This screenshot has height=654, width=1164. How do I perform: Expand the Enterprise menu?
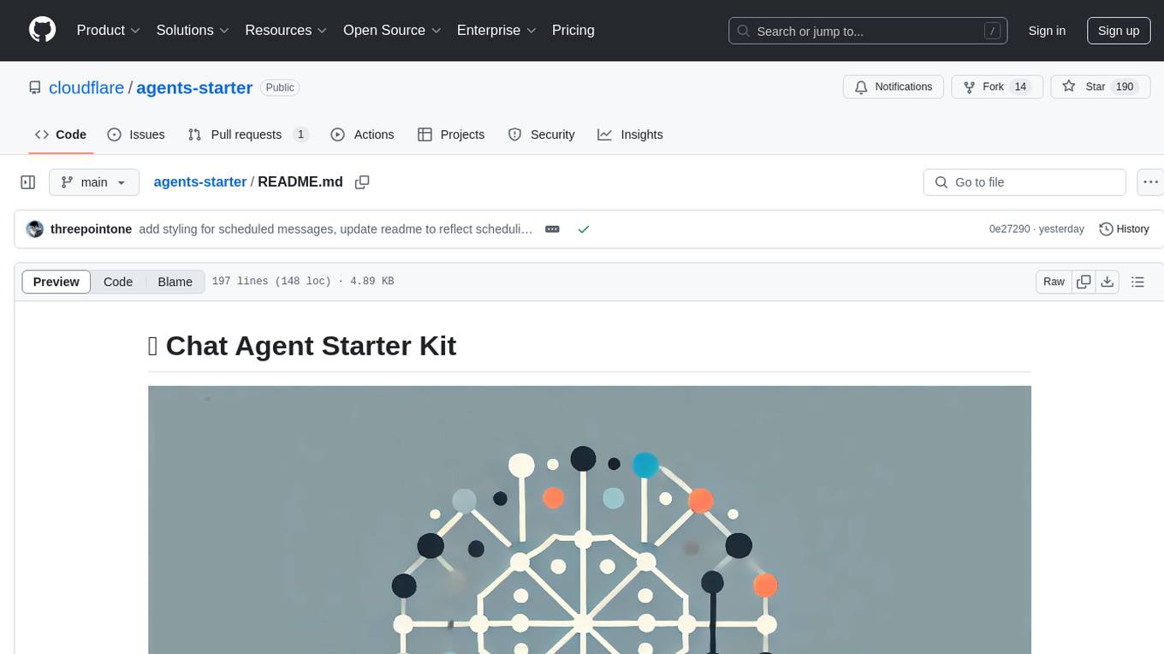point(496,30)
